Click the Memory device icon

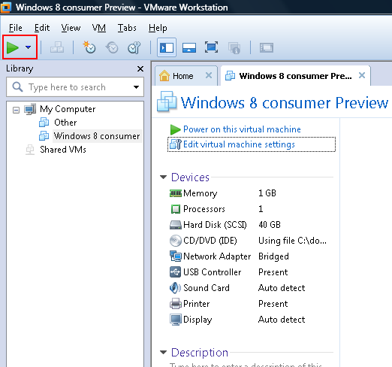click(x=176, y=193)
